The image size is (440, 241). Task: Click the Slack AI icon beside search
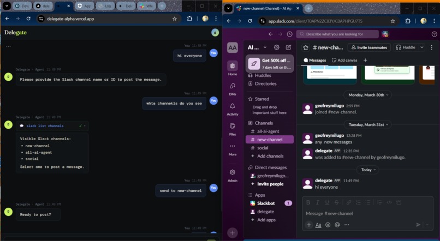[385, 34]
